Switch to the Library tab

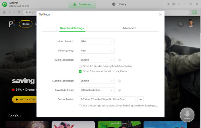[119, 4]
